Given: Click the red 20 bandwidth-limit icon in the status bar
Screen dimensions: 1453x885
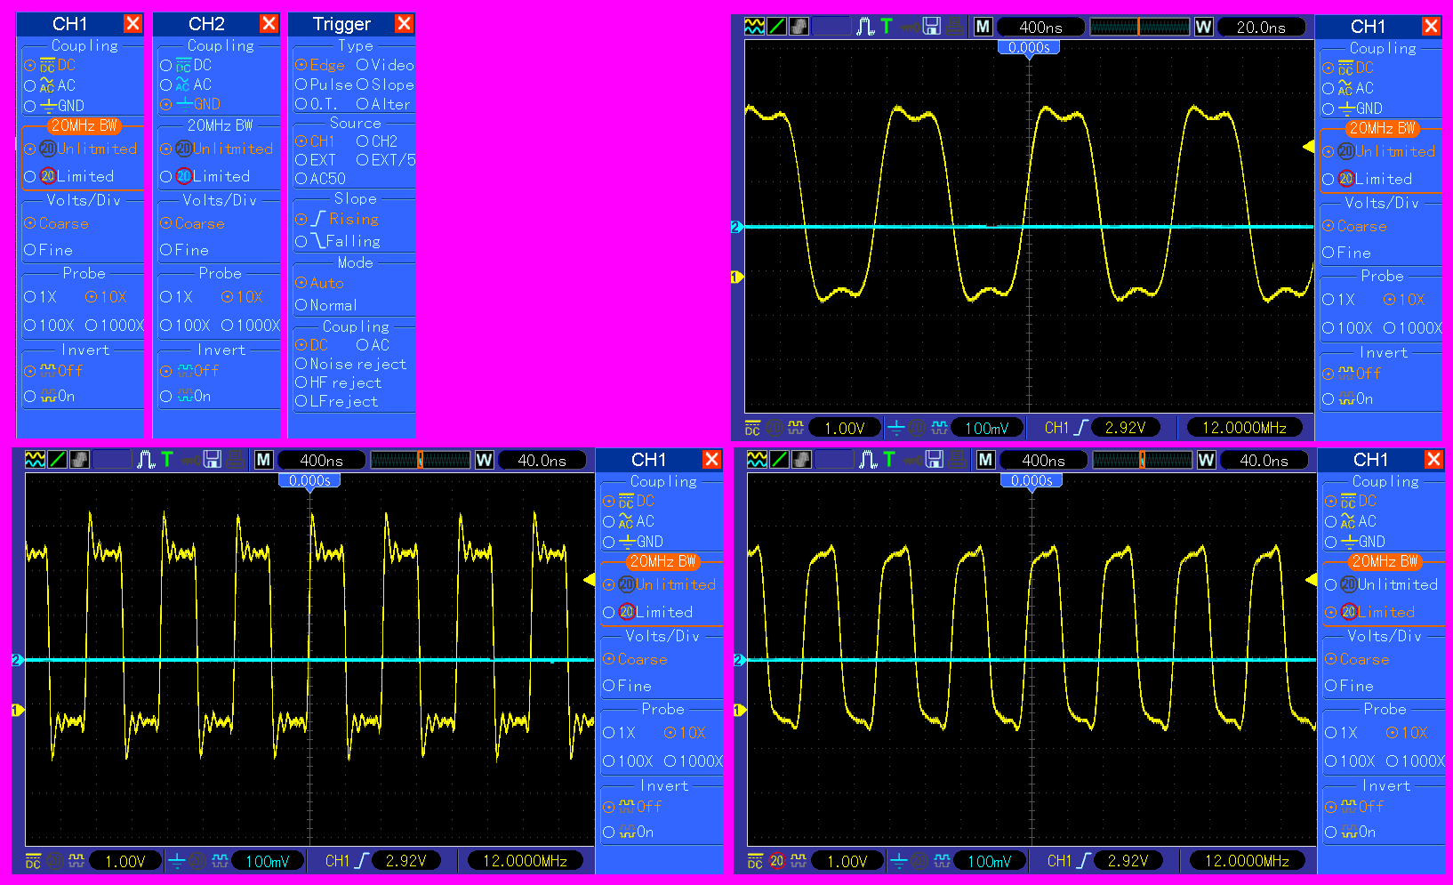Looking at the screenshot, I should 777,861.
